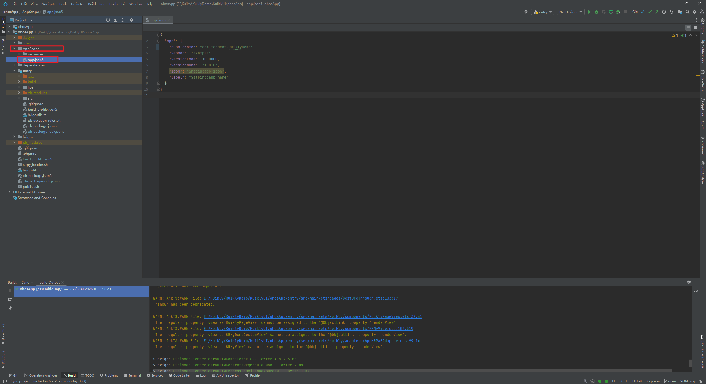Toggle pin tab in Build panel
The height and width of the screenshot is (384, 706).
[x=10, y=308]
